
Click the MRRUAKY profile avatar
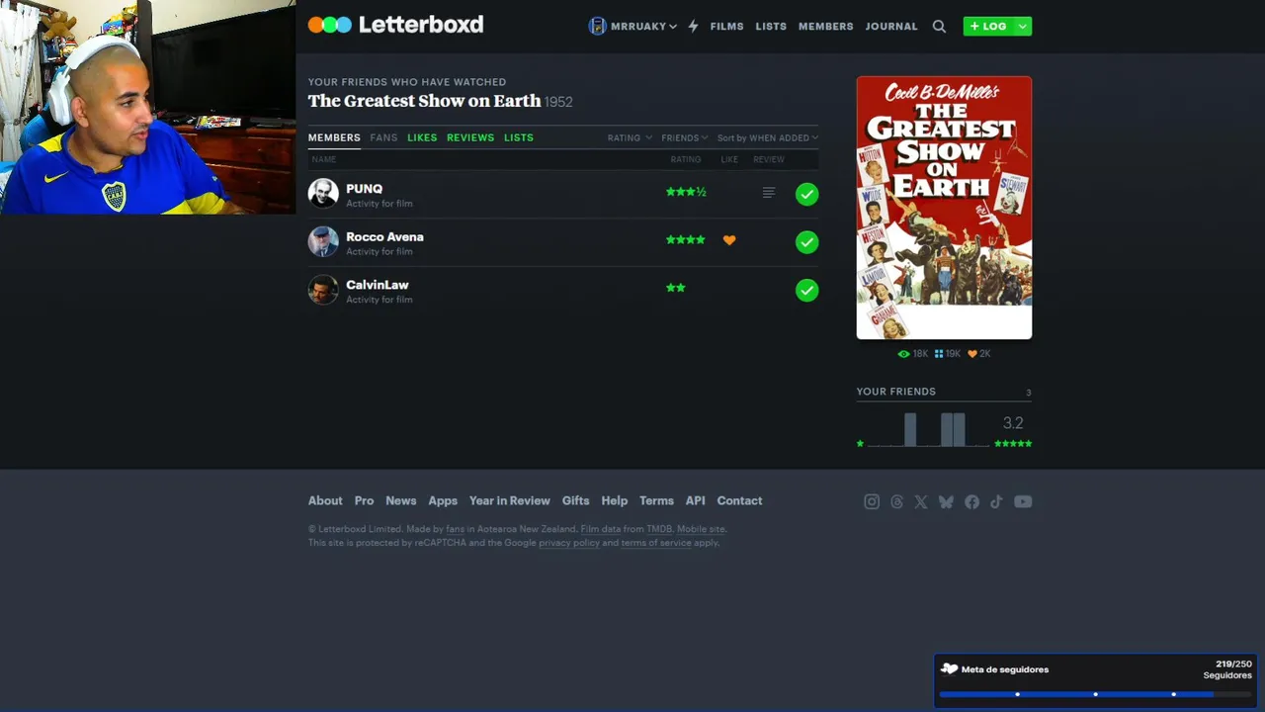point(597,26)
